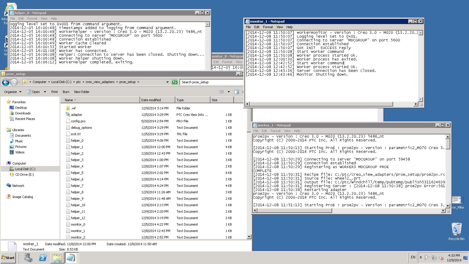The image size is (469, 264).
Task: Sort files by Date modified column
Action: click(x=157, y=100)
